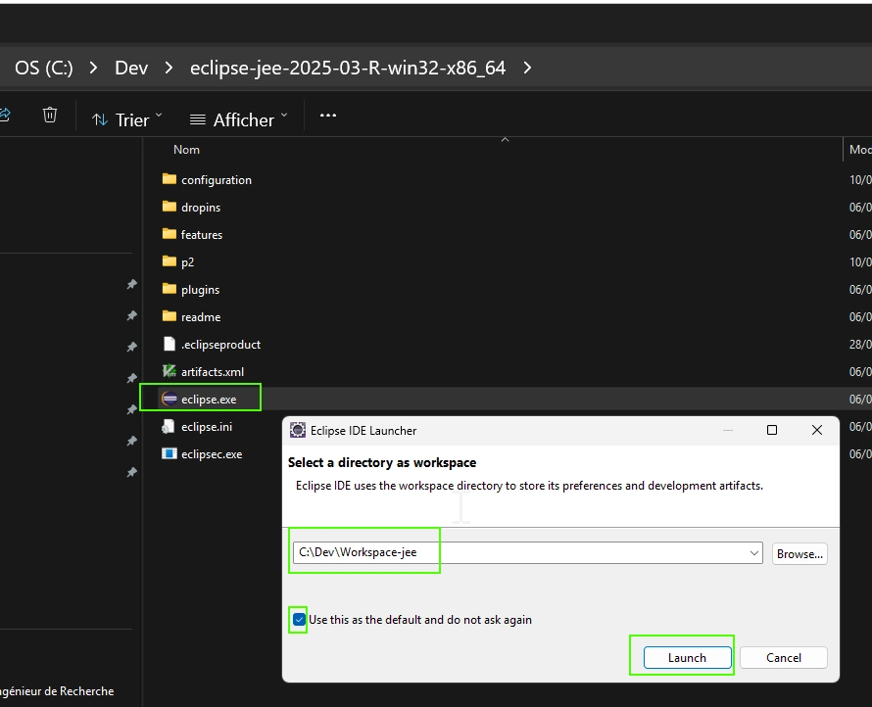
Task: Select the p2 folder icon
Action: click(x=170, y=261)
